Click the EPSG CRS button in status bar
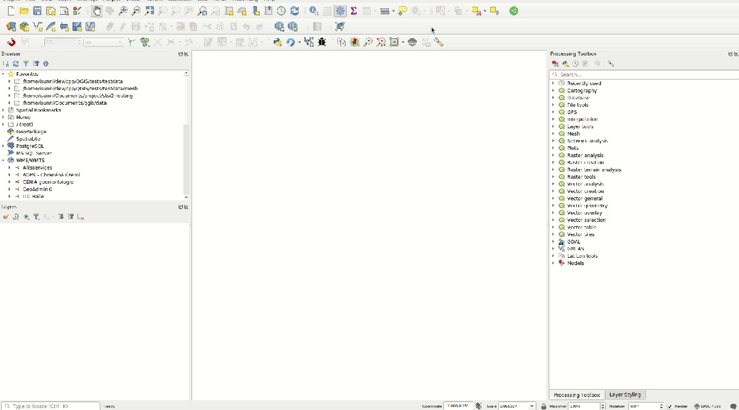Image resolution: width=739 pixels, height=410 pixels. pos(708,406)
